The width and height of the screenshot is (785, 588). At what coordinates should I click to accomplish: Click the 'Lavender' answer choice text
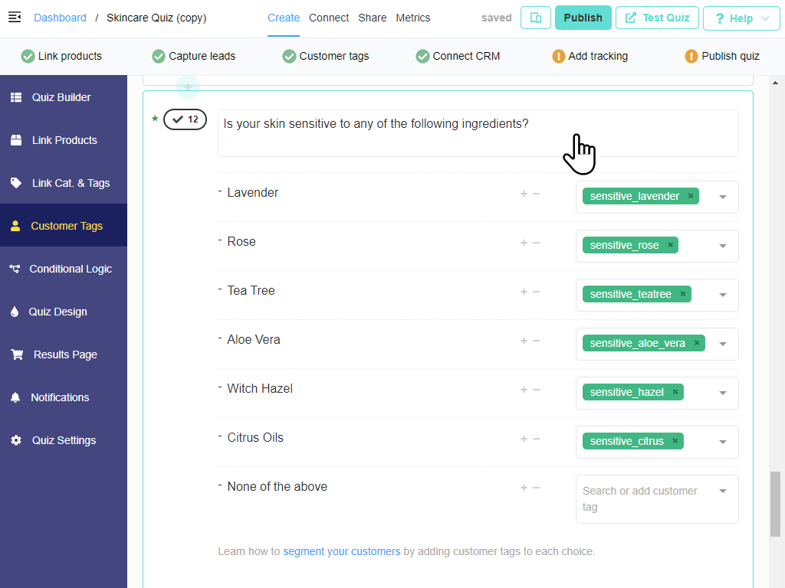(253, 192)
